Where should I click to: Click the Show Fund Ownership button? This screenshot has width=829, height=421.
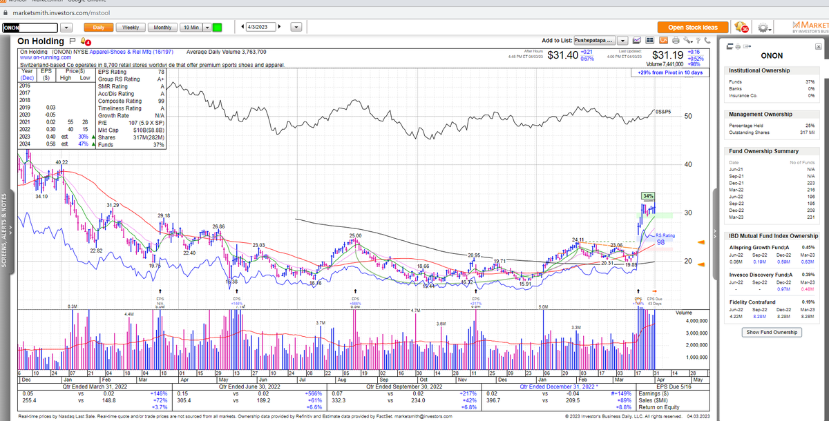click(x=772, y=332)
